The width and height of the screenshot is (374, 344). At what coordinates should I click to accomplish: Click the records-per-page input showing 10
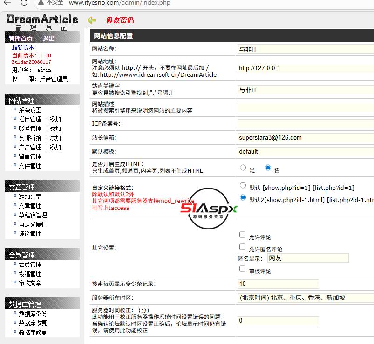(278, 283)
